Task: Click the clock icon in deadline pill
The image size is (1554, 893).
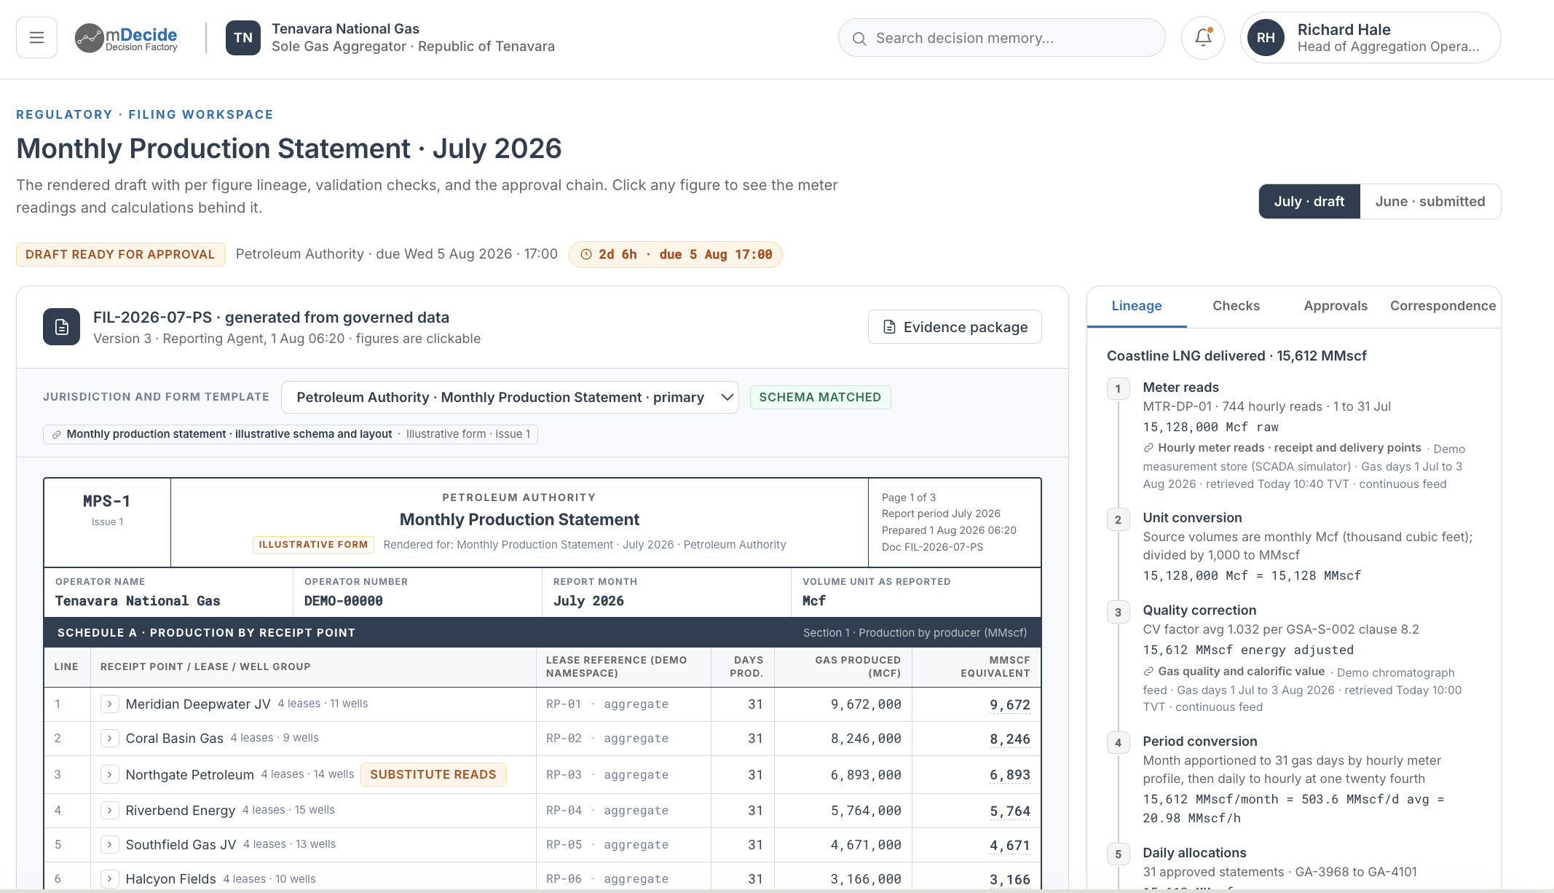Action: tap(586, 255)
